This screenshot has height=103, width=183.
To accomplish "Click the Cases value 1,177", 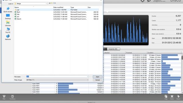I will click(x=178, y=20).
